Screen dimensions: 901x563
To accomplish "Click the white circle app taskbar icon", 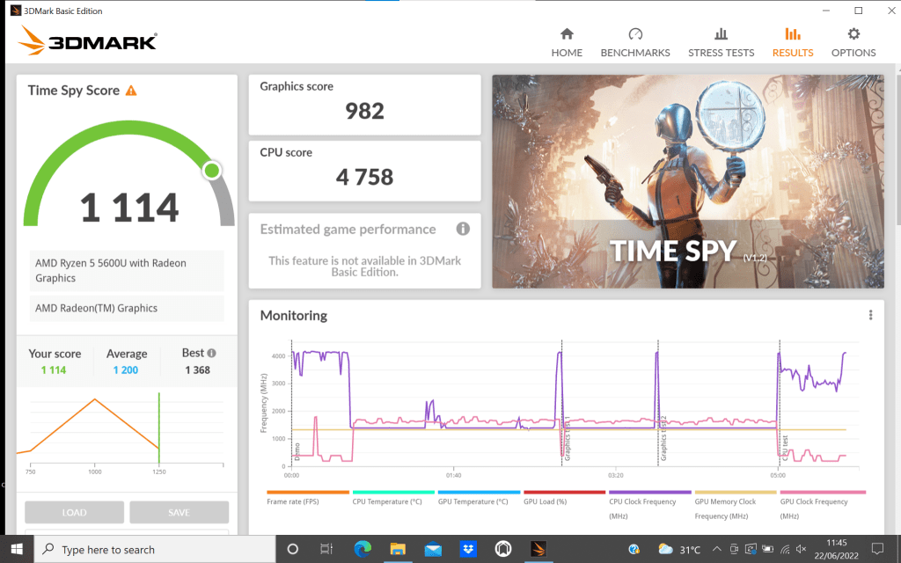I will [503, 549].
